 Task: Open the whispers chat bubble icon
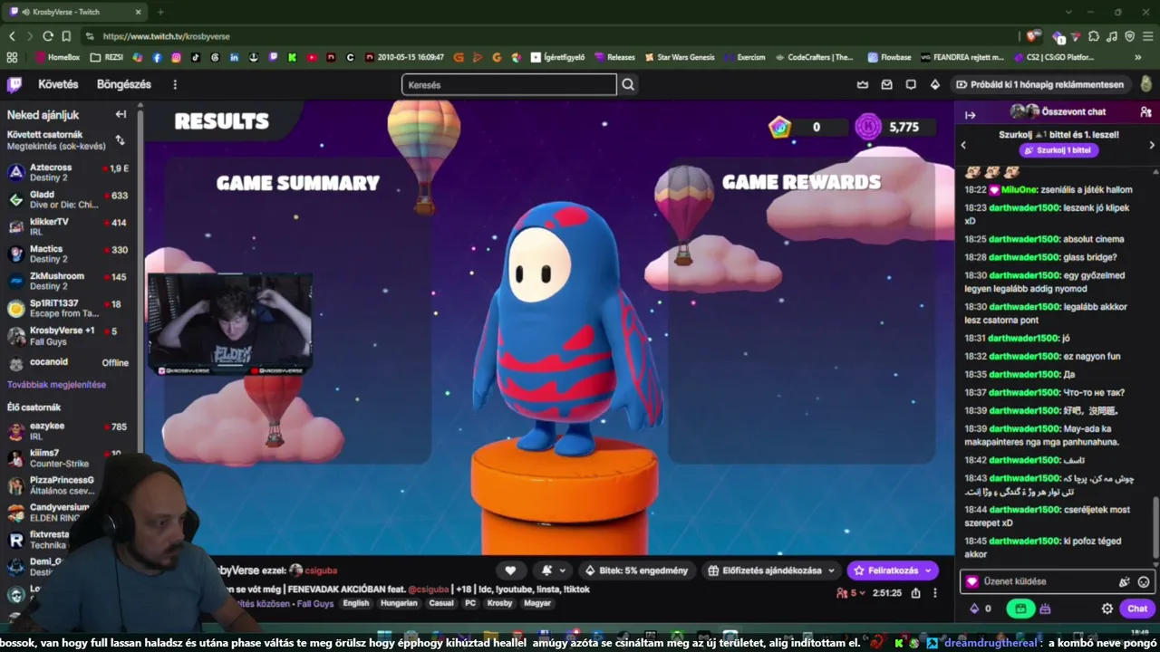(911, 84)
